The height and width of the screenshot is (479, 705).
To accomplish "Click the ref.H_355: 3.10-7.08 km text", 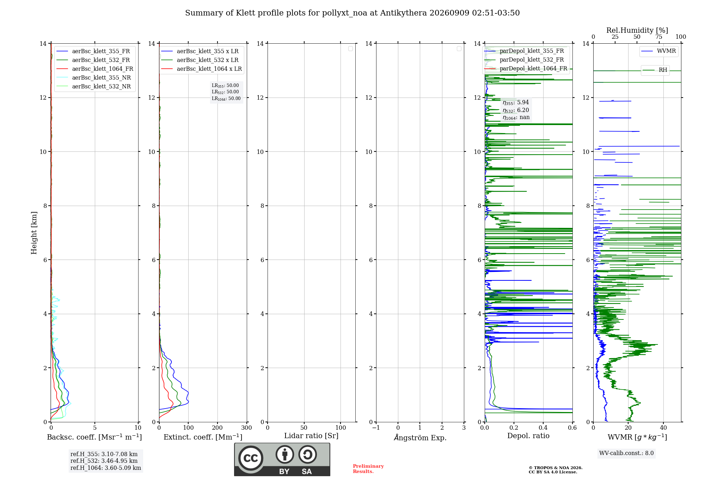I will pos(104,454).
